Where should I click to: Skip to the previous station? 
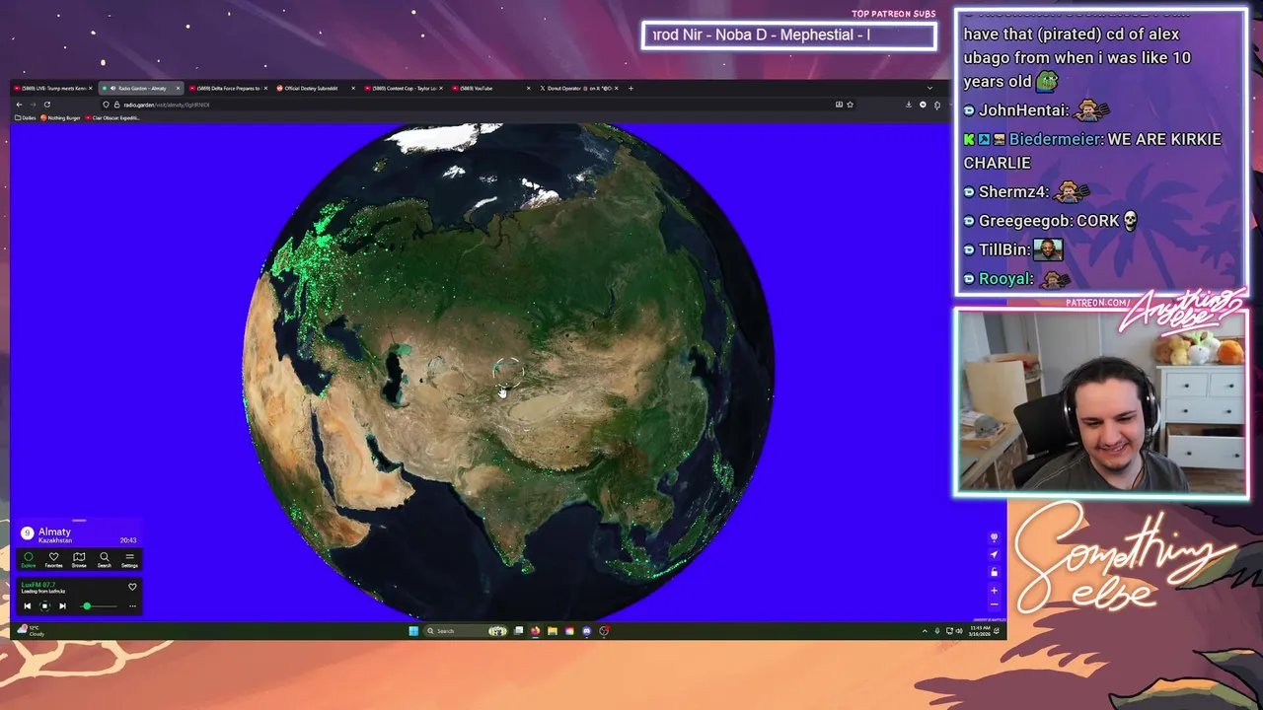28,606
